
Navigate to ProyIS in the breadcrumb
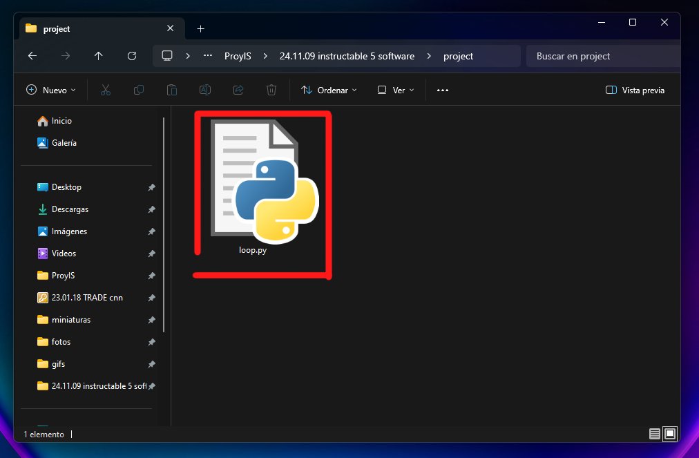pyautogui.click(x=238, y=56)
